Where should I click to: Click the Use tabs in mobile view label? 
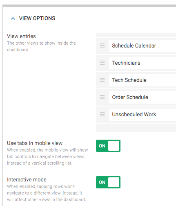tap(35, 143)
